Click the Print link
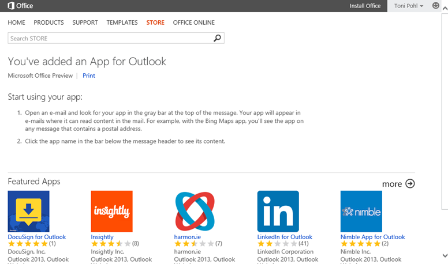Image resolution: width=448 pixels, height=264 pixels. [88, 76]
